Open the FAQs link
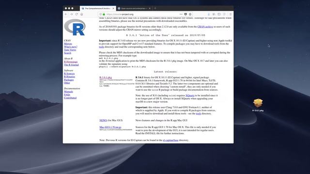The height and width of the screenshot is (174, 310). pos(67,95)
